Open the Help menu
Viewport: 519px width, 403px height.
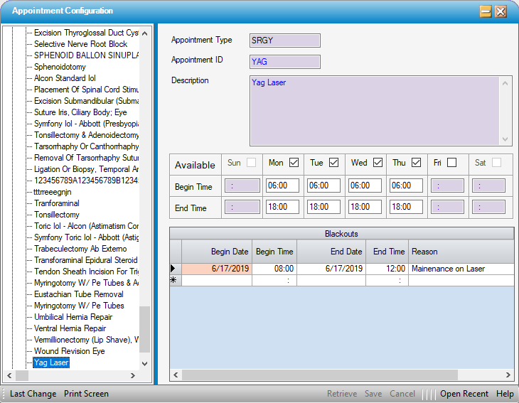pos(505,394)
